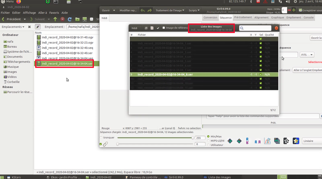Click the vertical mirror R icon in Siril
Viewport: 322px width, 179px height.
point(247,141)
